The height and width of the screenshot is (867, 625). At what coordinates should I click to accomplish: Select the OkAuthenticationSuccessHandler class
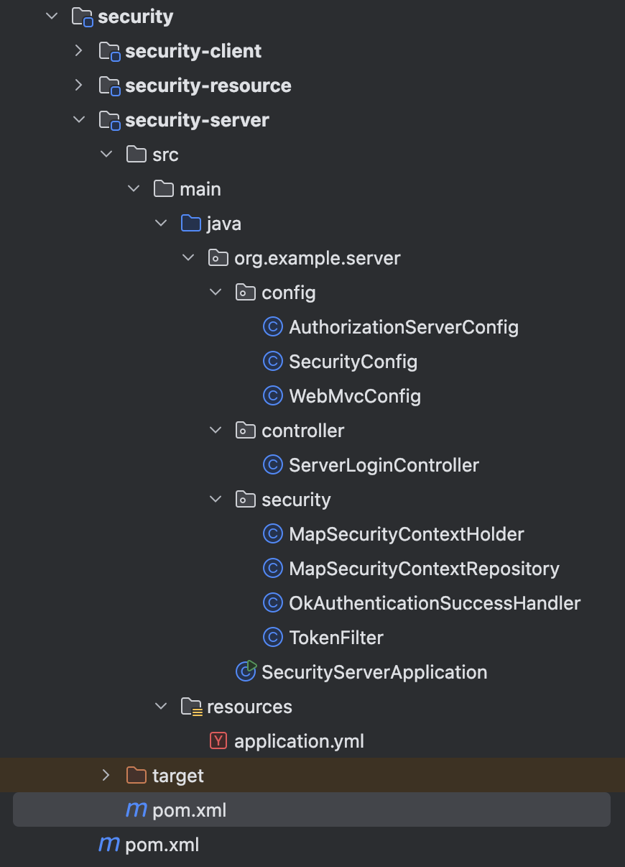[435, 603]
